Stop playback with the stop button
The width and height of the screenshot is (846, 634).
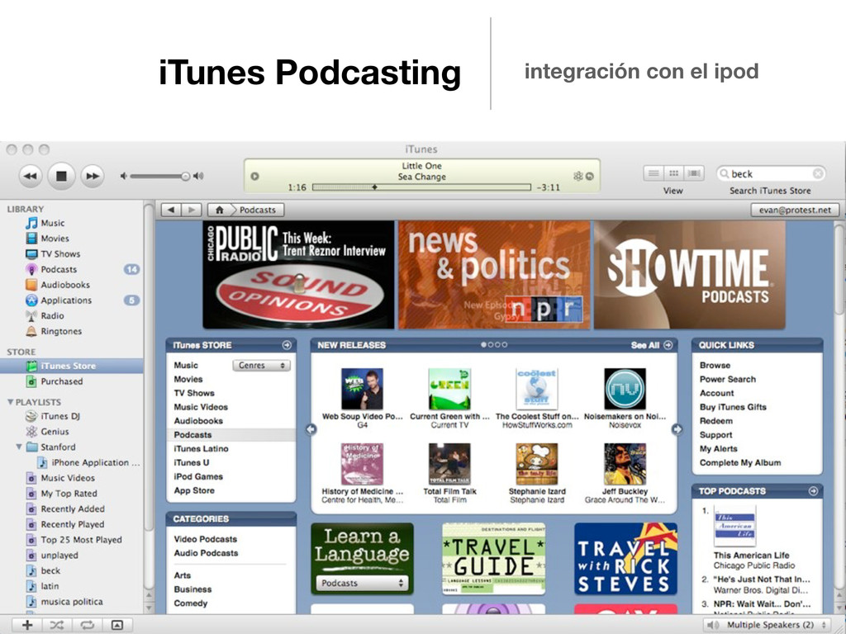(61, 176)
